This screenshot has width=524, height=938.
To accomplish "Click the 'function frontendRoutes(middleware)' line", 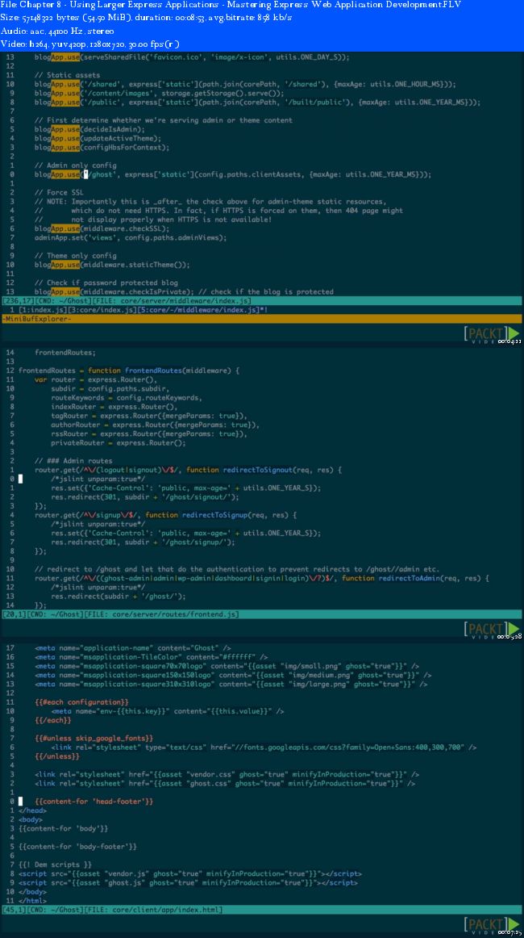I will coord(128,371).
